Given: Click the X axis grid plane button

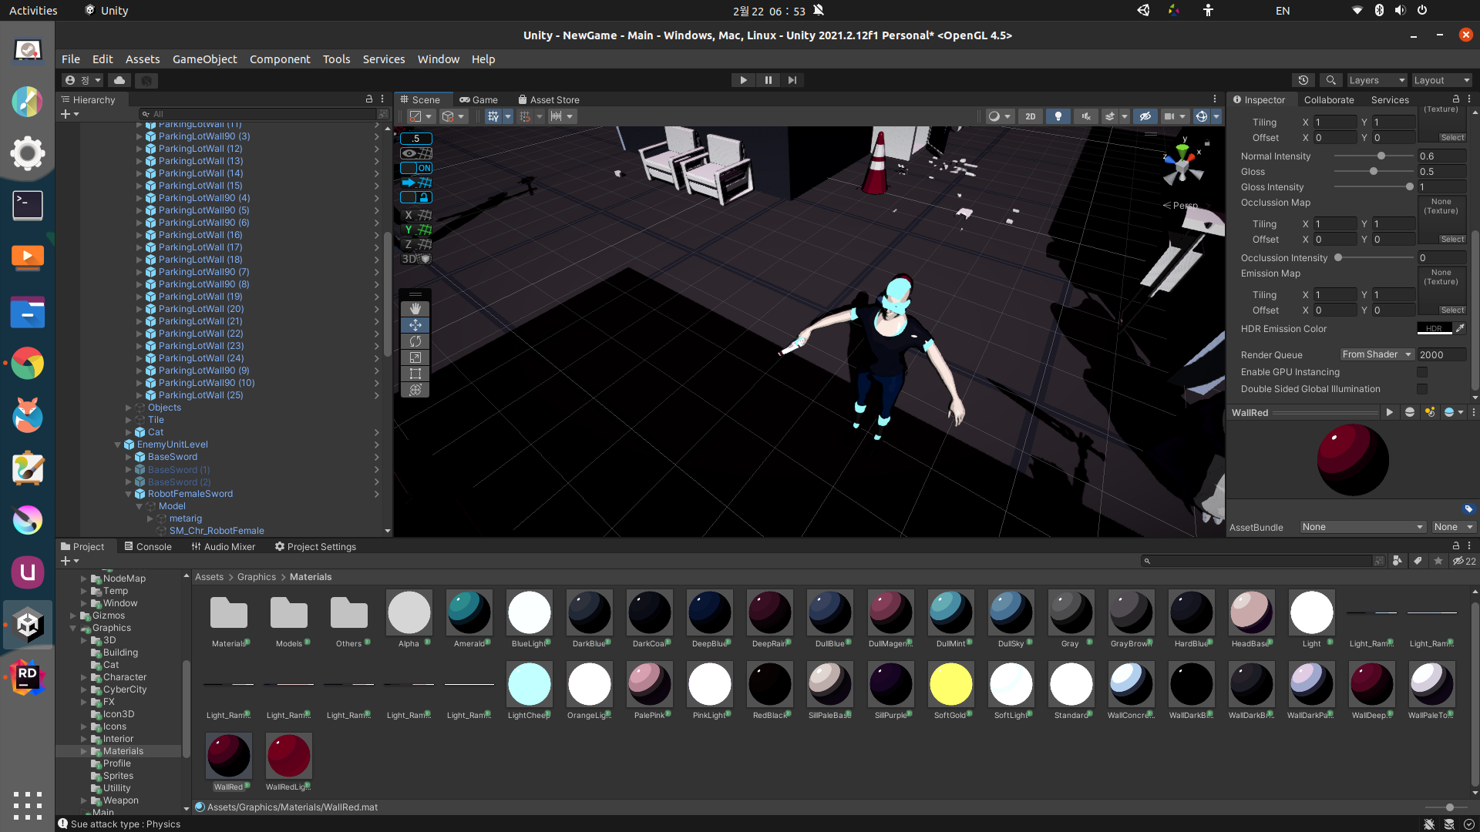Looking at the screenshot, I should [x=416, y=215].
